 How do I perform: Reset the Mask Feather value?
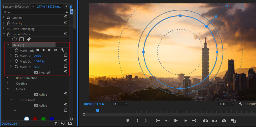pyautogui.click(x=66, y=55)
